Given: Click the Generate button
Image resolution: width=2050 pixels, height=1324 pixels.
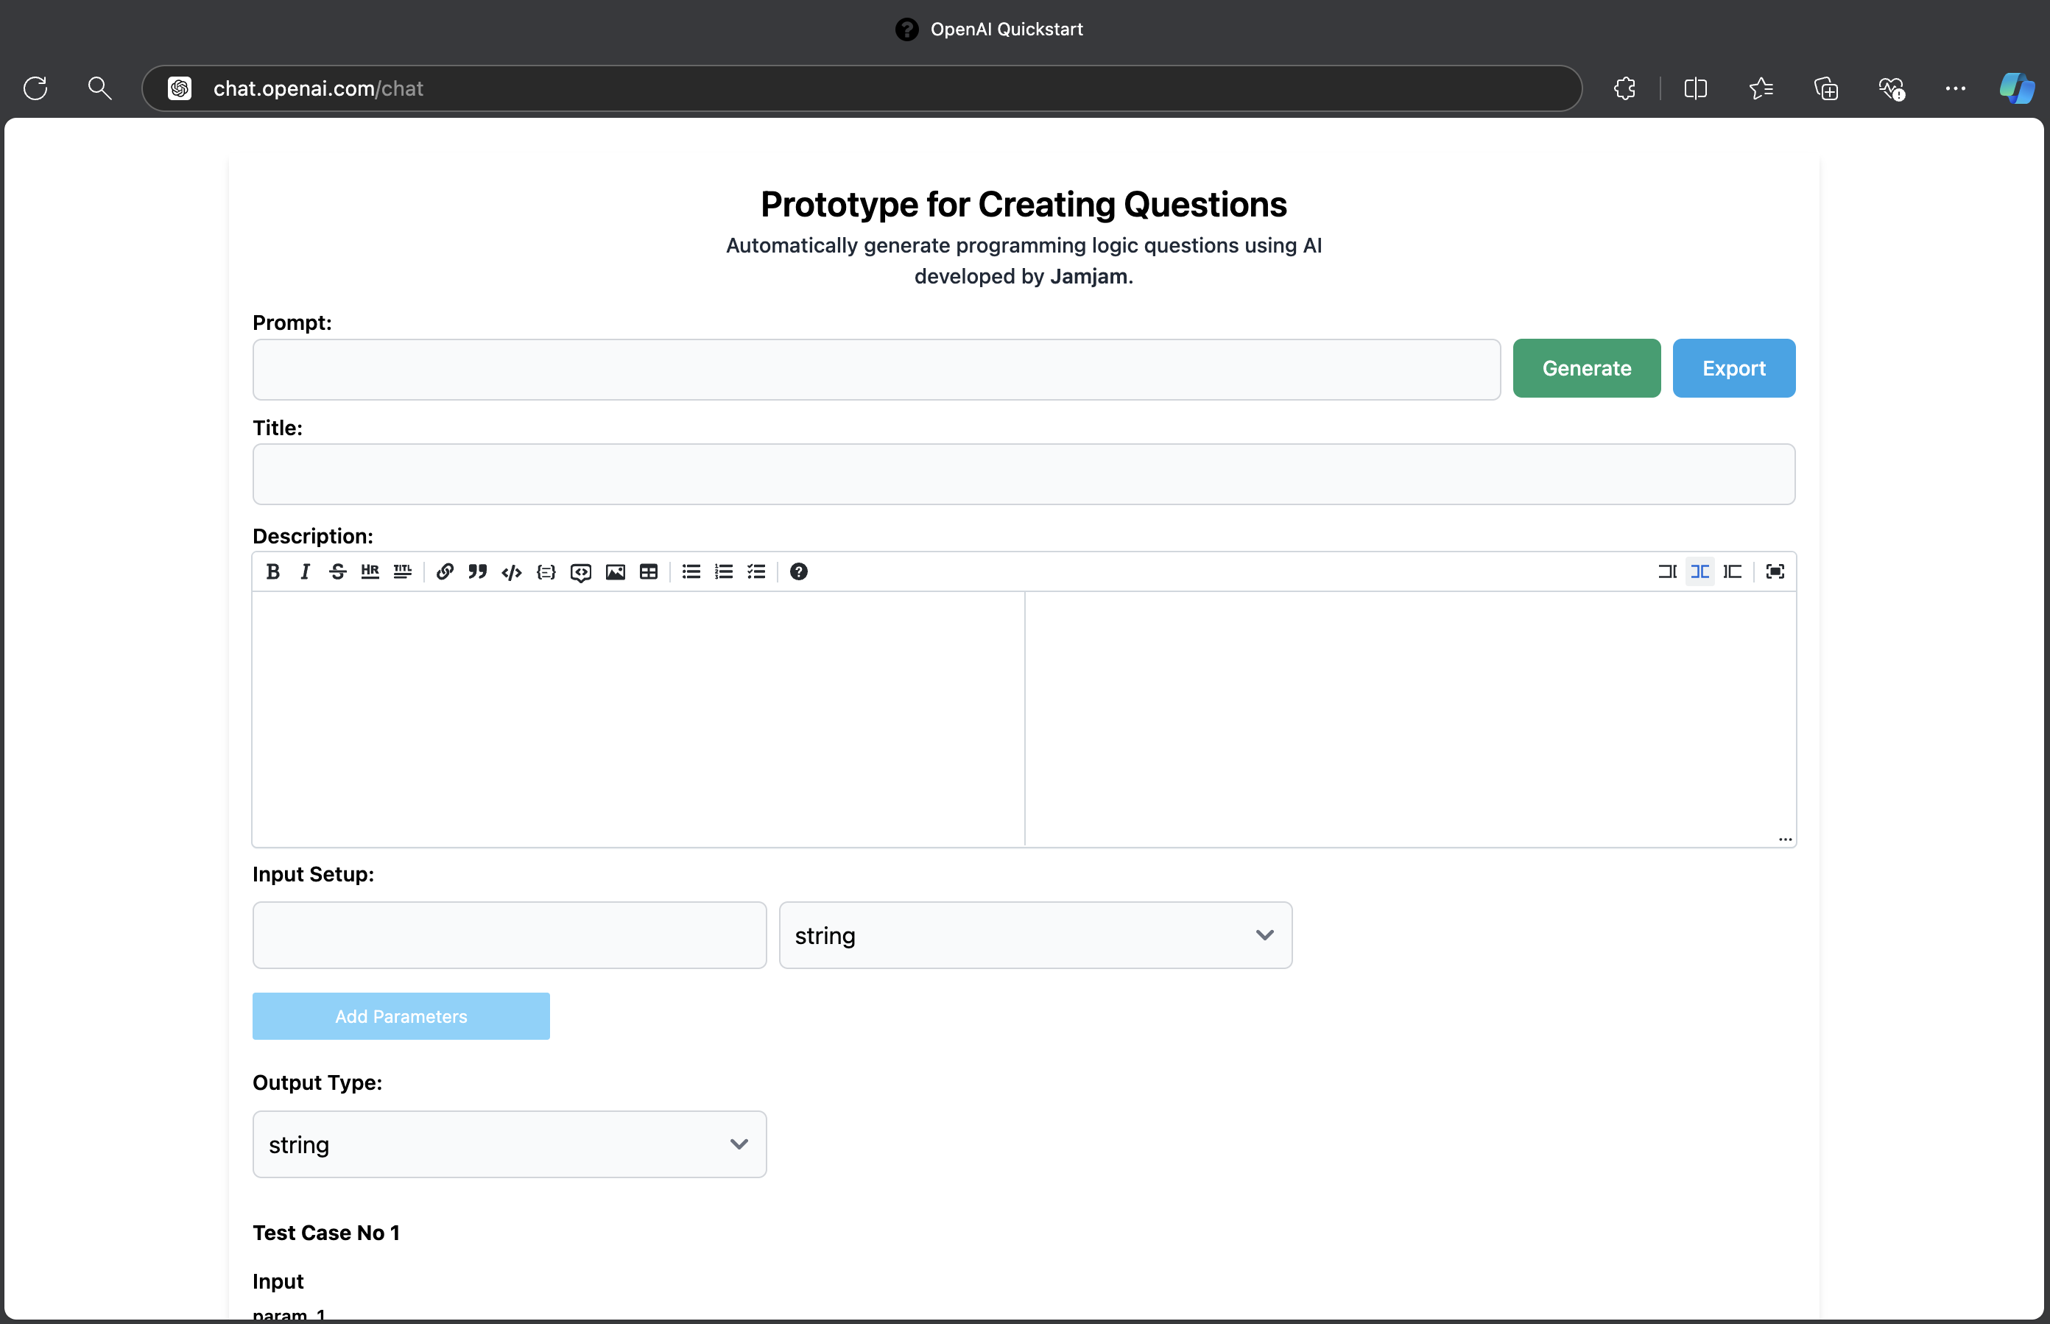Looking at the screenshot, I should click(x=1586, y=368).
